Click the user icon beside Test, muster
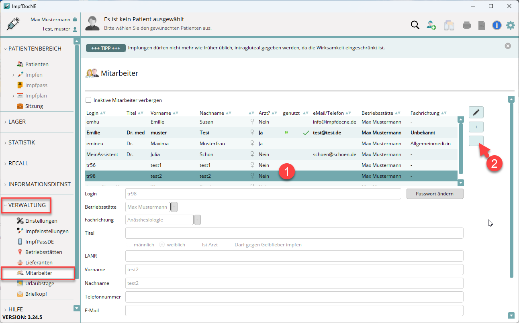This screenshot has height=323, width=519. click(x=75, y=29)
